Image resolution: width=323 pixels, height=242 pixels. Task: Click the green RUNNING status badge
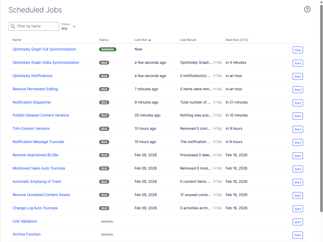(108, 49)
